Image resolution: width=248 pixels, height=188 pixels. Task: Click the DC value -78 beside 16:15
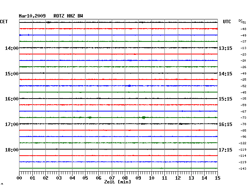243,124
